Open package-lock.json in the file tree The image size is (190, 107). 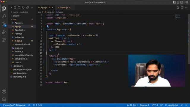click(22, 70)
